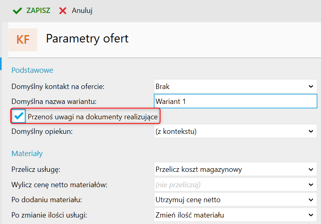Click the Przenoś uwagi checkbox label text

(92, 117)
